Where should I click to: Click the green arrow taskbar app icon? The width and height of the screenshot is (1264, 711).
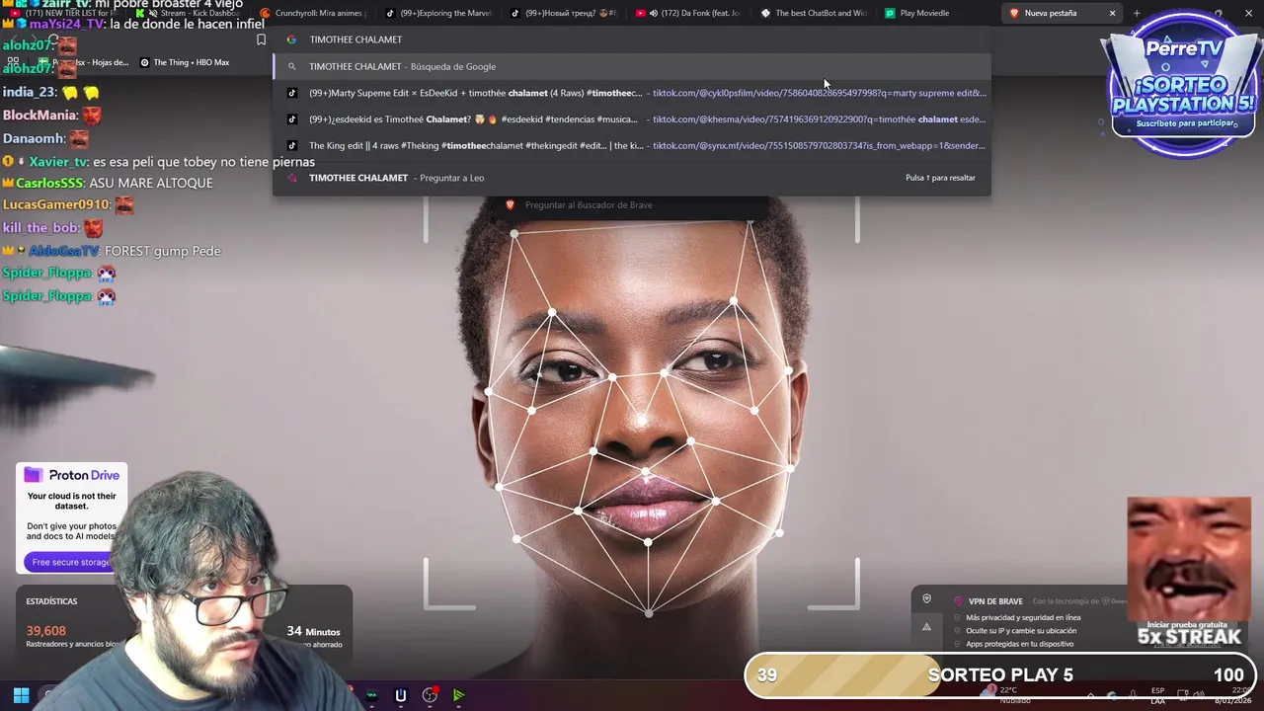tap(459, 695)
